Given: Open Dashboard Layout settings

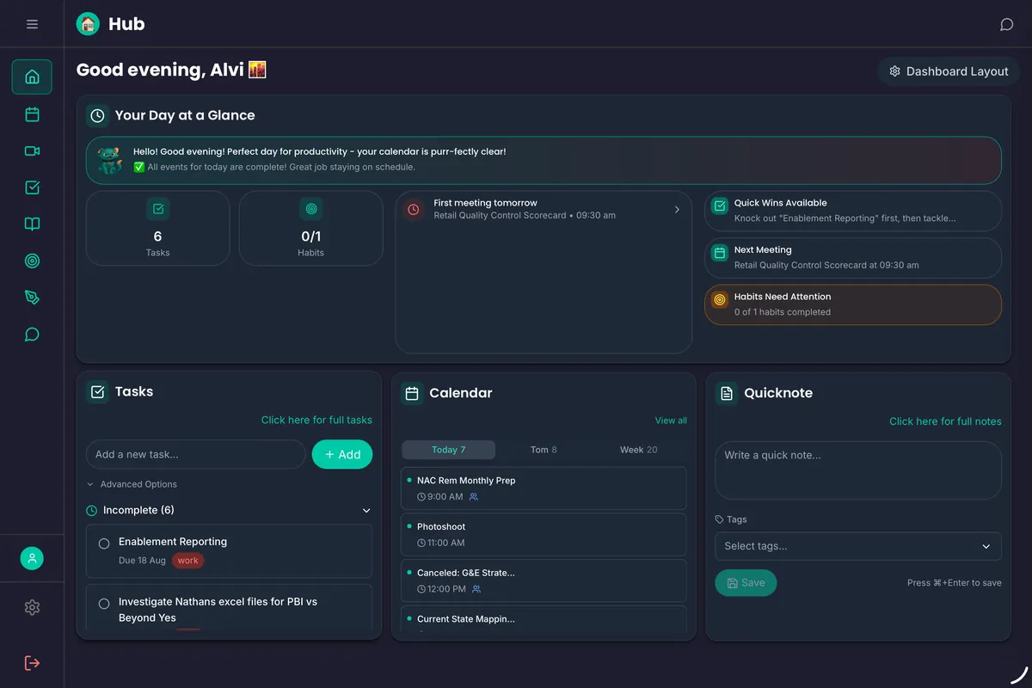Looking at the screenshot, I should [x=949, y=71].
